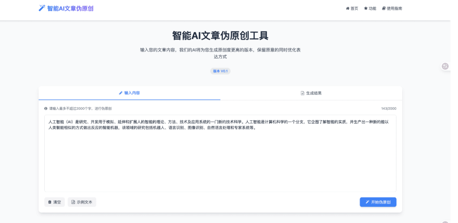This screenshot has height=223, width=458.
Task: Switch to the 输入内容 tab
Action: coord(130,93)
